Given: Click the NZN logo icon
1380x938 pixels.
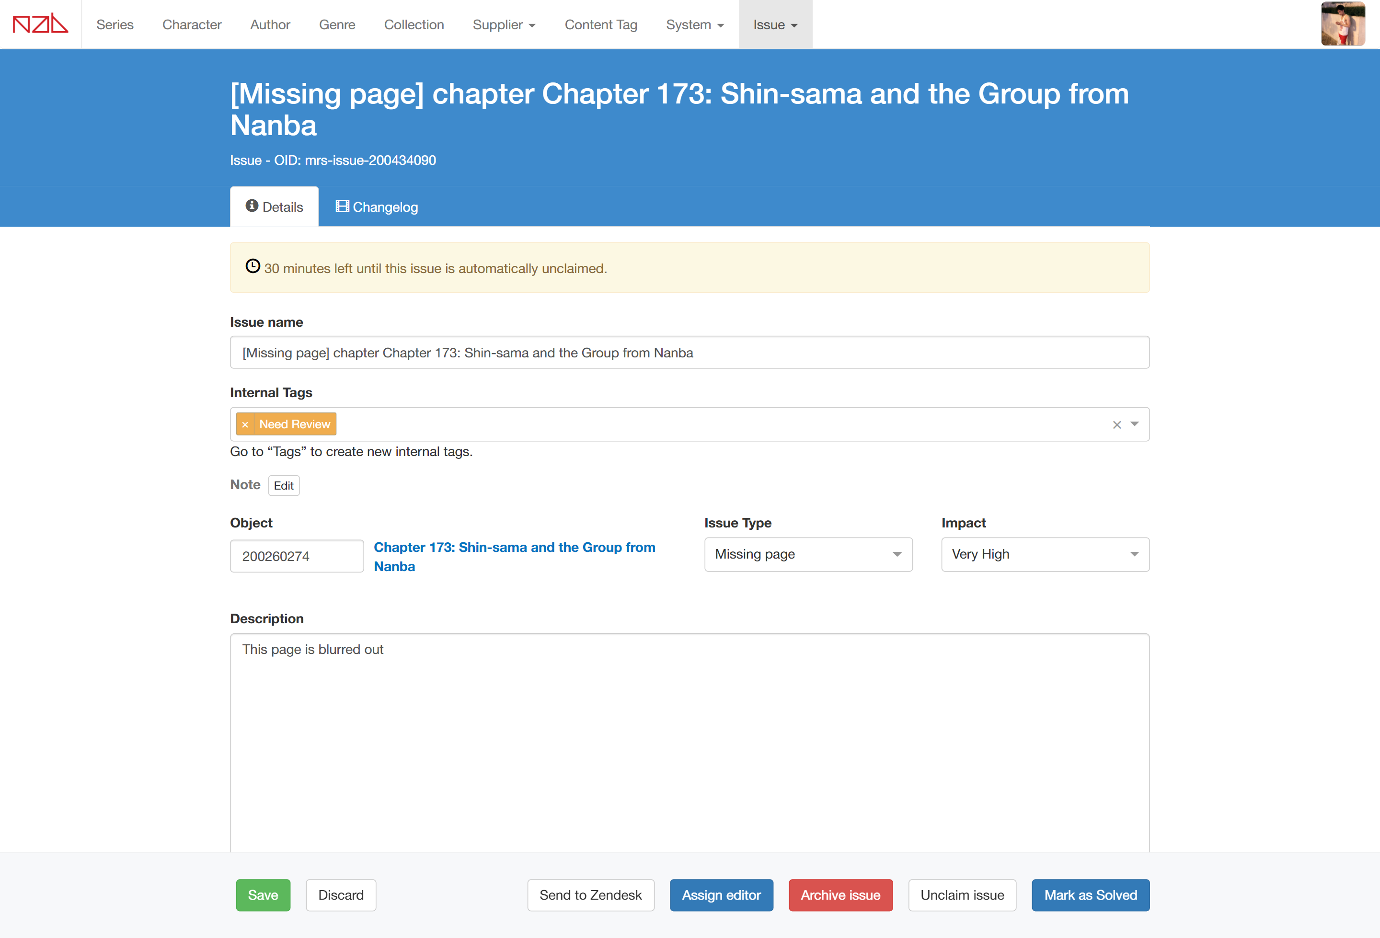Looking at the screenshot, I should tap(40, 24).
